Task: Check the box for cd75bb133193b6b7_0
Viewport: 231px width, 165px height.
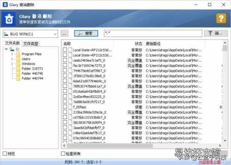Action: [65, 117]
